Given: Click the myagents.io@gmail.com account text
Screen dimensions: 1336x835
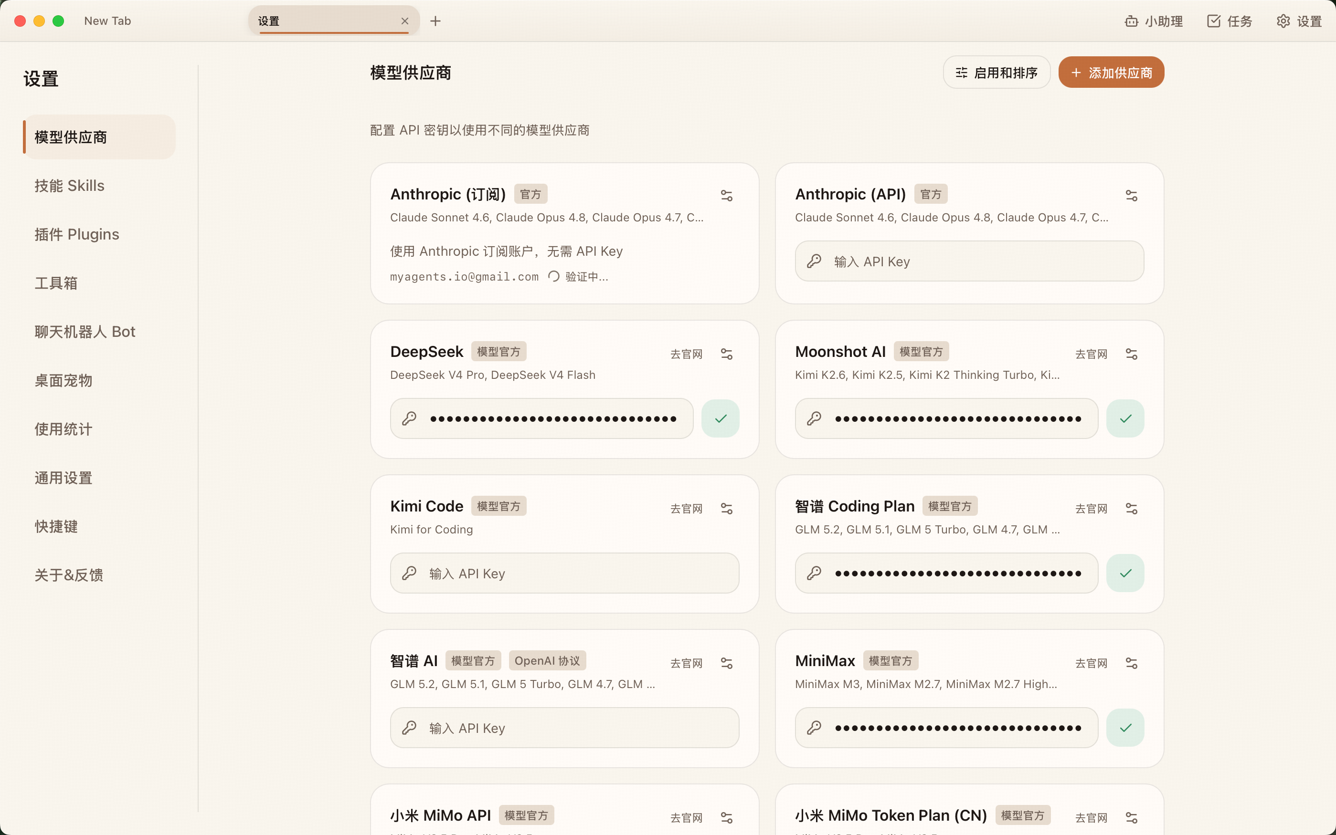Looking at the screenshot, I should (464, 277).
